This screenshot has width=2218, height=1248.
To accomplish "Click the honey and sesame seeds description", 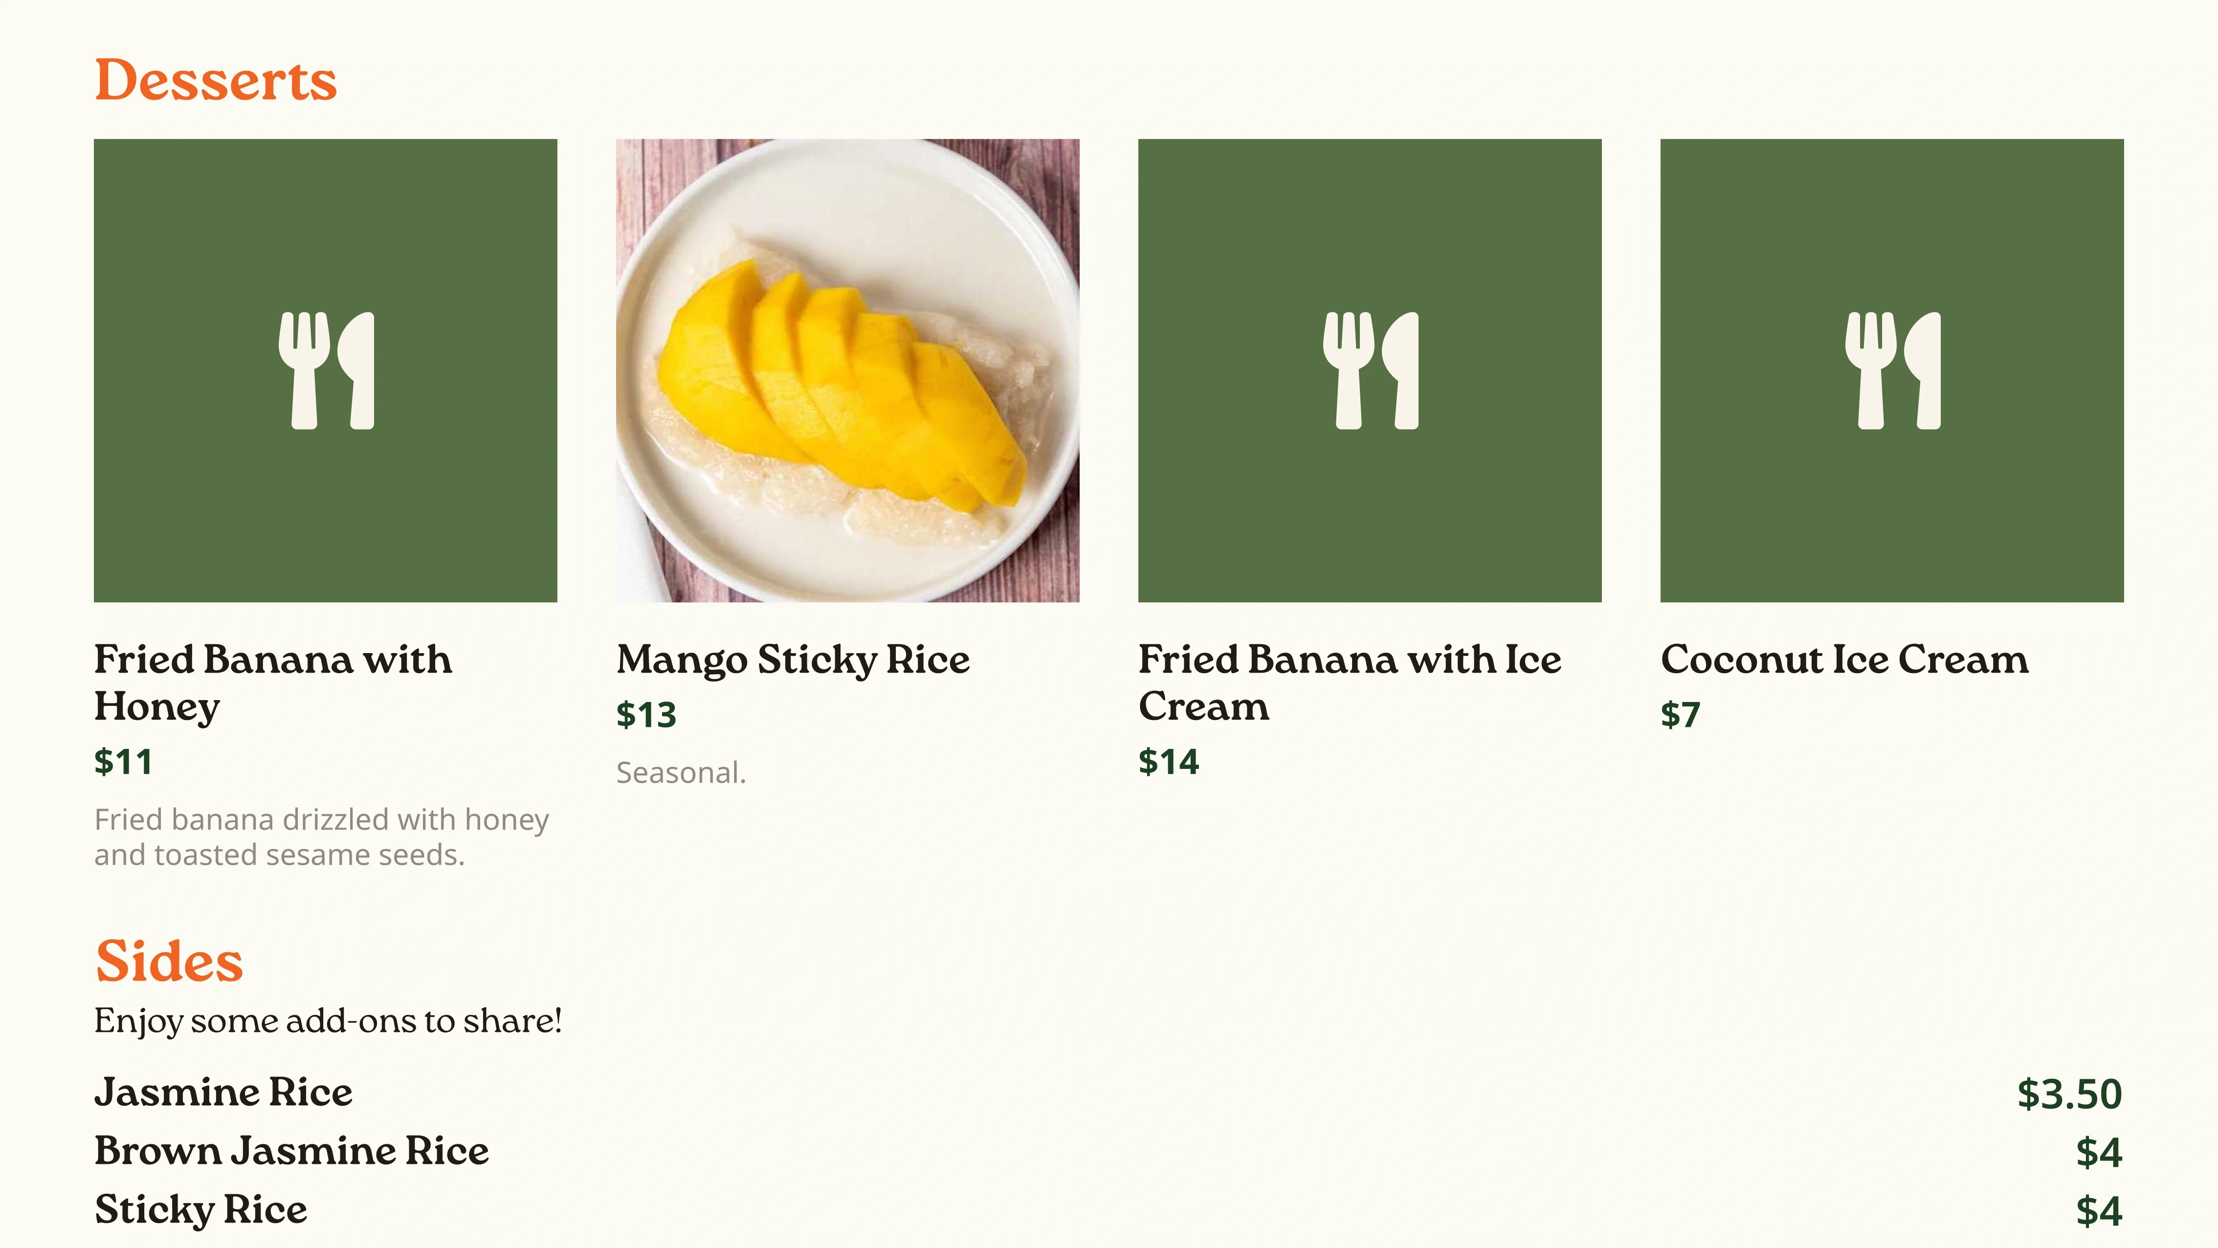I will (321, 837).
